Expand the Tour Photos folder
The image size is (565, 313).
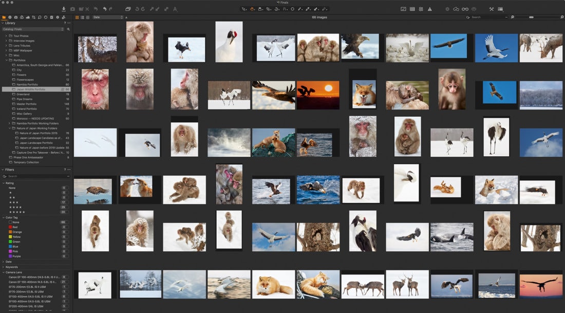[x=6, y=36]
